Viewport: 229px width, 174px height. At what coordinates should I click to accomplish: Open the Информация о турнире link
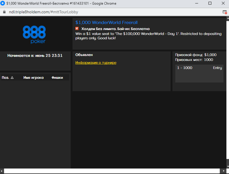tap(96, 63)
